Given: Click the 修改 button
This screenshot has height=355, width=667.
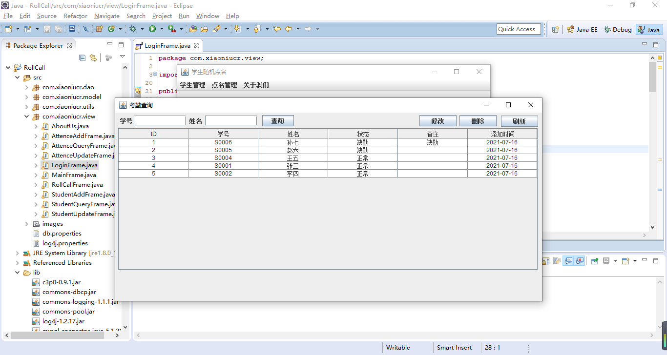Looking at the screenshot, I should pyautogui.click(x=438, y=121).
